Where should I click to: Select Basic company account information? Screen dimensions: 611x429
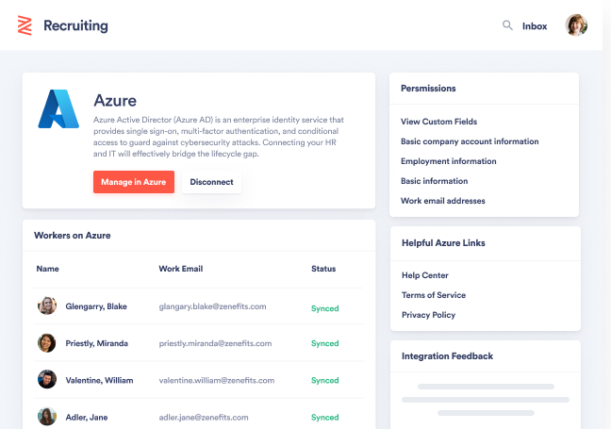pos(470,141)
